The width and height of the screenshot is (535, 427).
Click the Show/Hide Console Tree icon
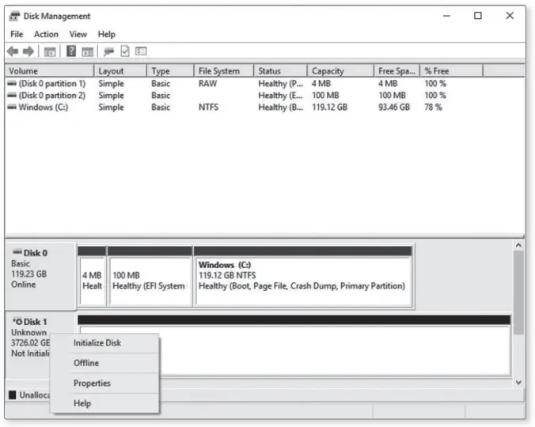coord(50,52)
